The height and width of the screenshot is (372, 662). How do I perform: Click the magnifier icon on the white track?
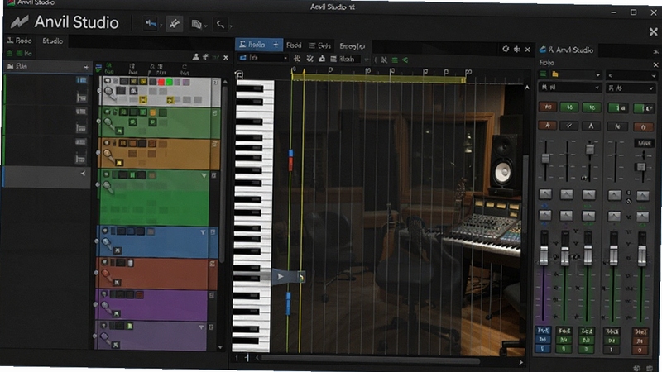click(110, 93)
